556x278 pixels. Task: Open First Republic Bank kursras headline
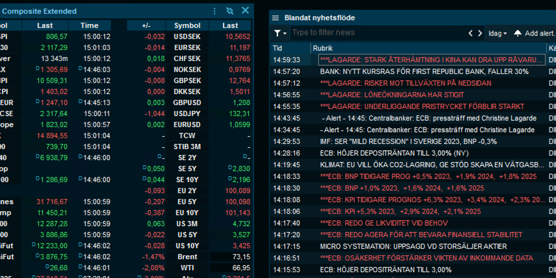424,72
